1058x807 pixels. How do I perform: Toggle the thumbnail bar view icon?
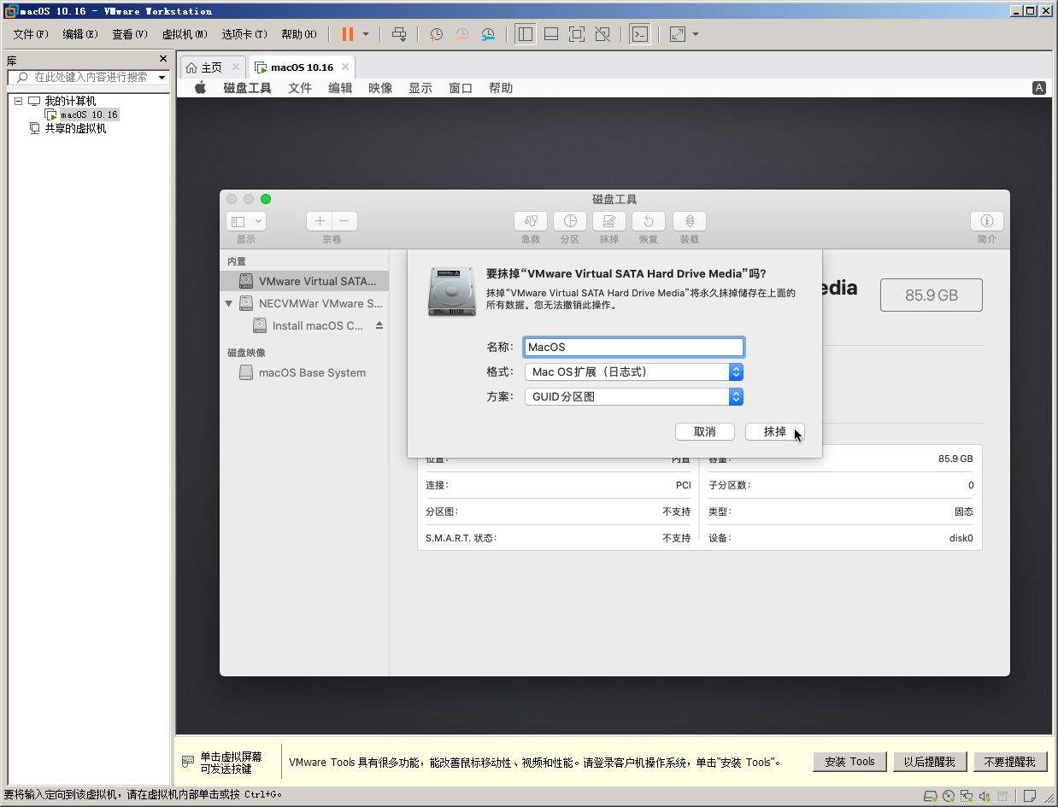tap(551, 34)
